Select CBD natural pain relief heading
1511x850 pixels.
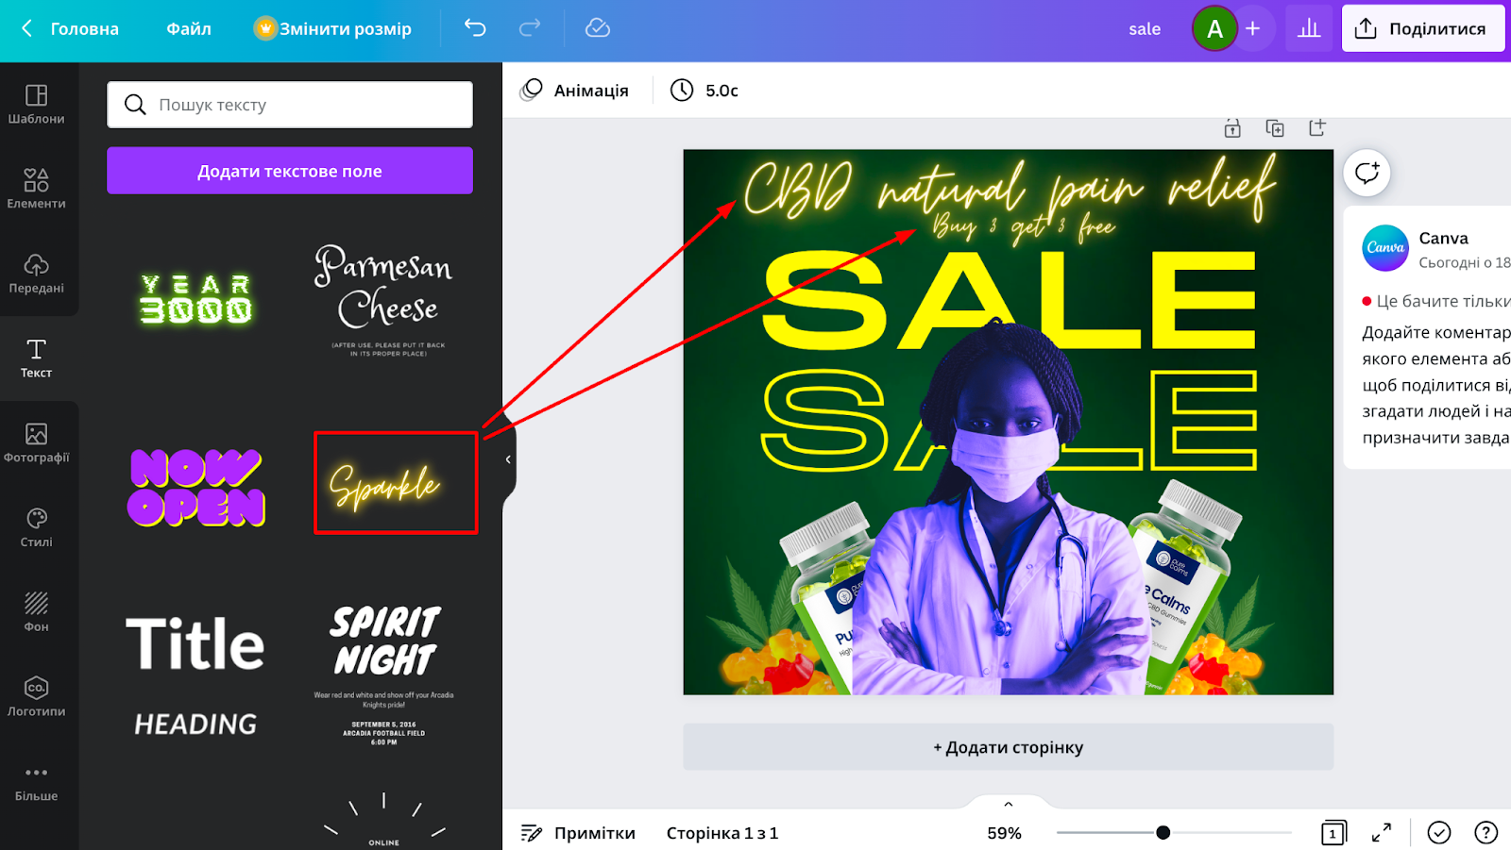click(x=1010, y=188)
